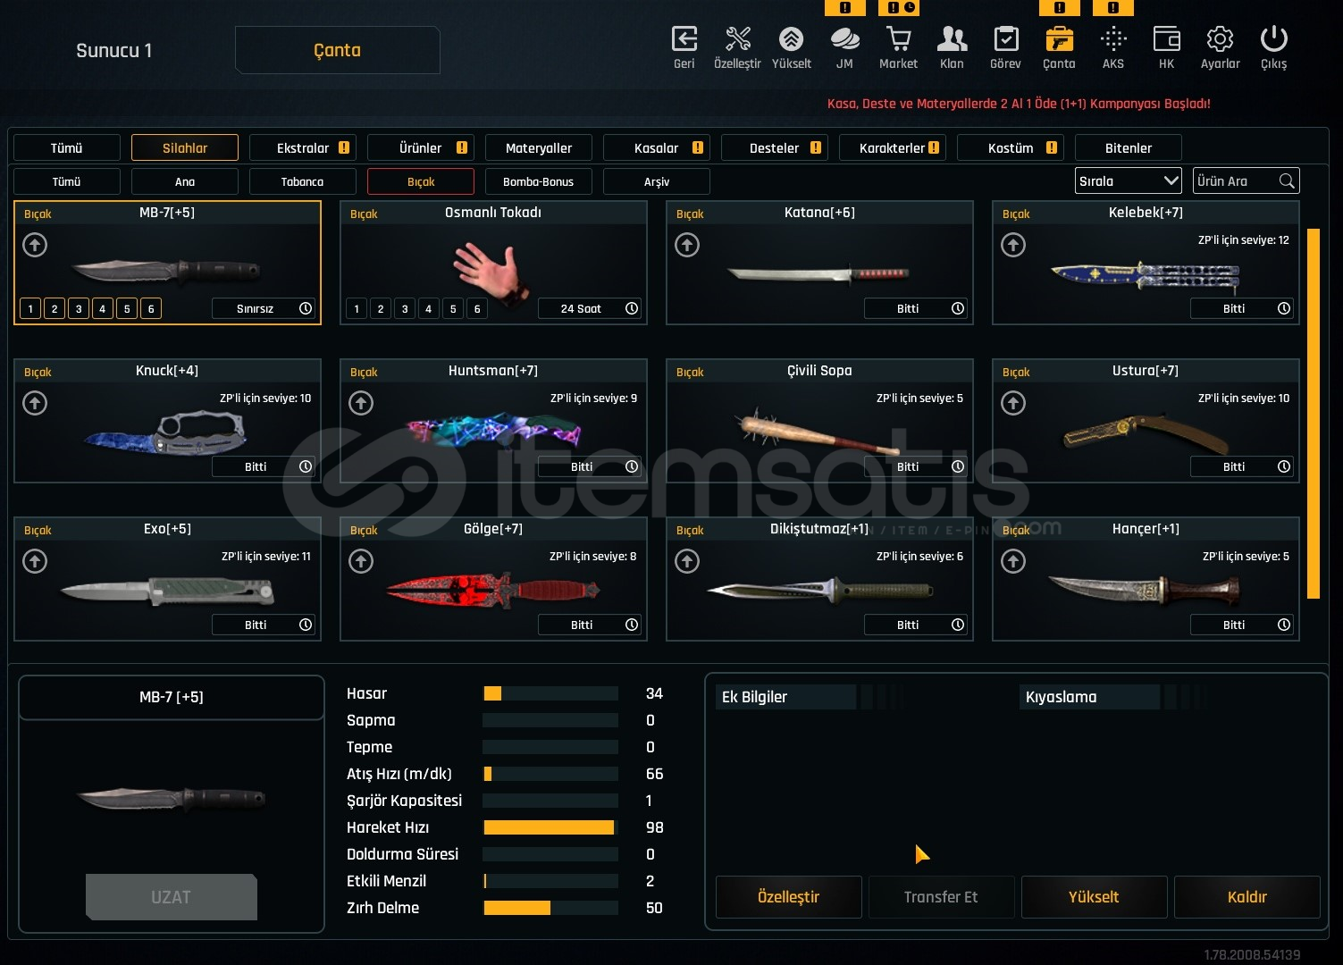Click upgrade arrow on Huntsman[+7] card

click(x=361, y=403)
